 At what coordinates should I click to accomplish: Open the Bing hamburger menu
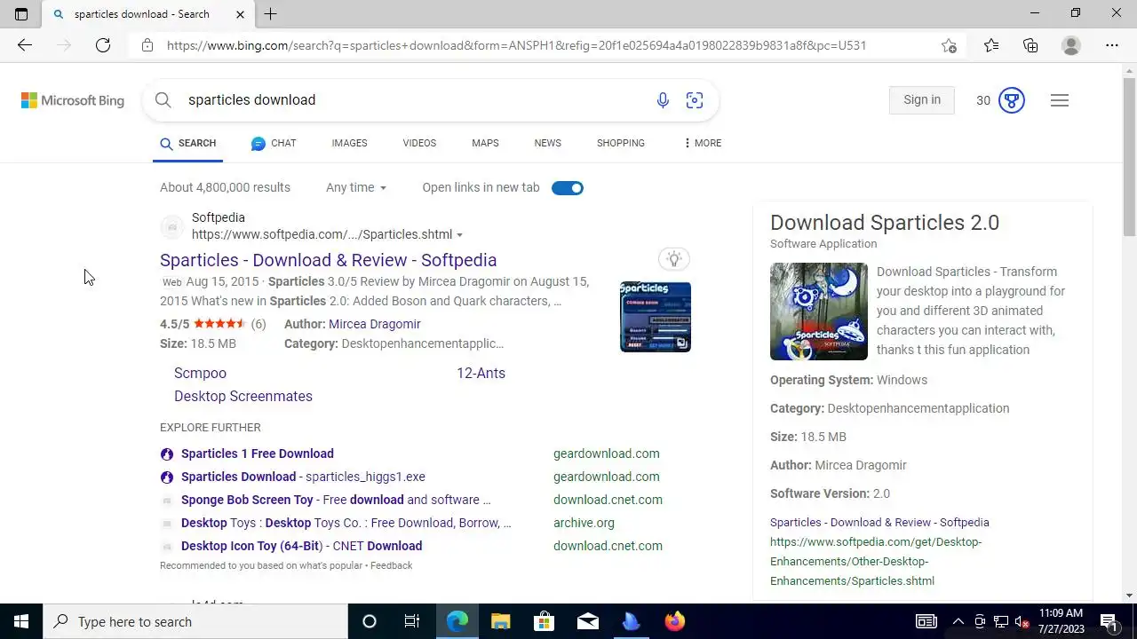click(1059, 100)
